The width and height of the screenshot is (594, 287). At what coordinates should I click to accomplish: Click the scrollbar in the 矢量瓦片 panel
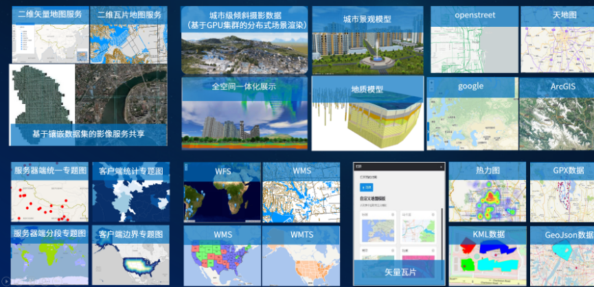(x=442, y=244)
